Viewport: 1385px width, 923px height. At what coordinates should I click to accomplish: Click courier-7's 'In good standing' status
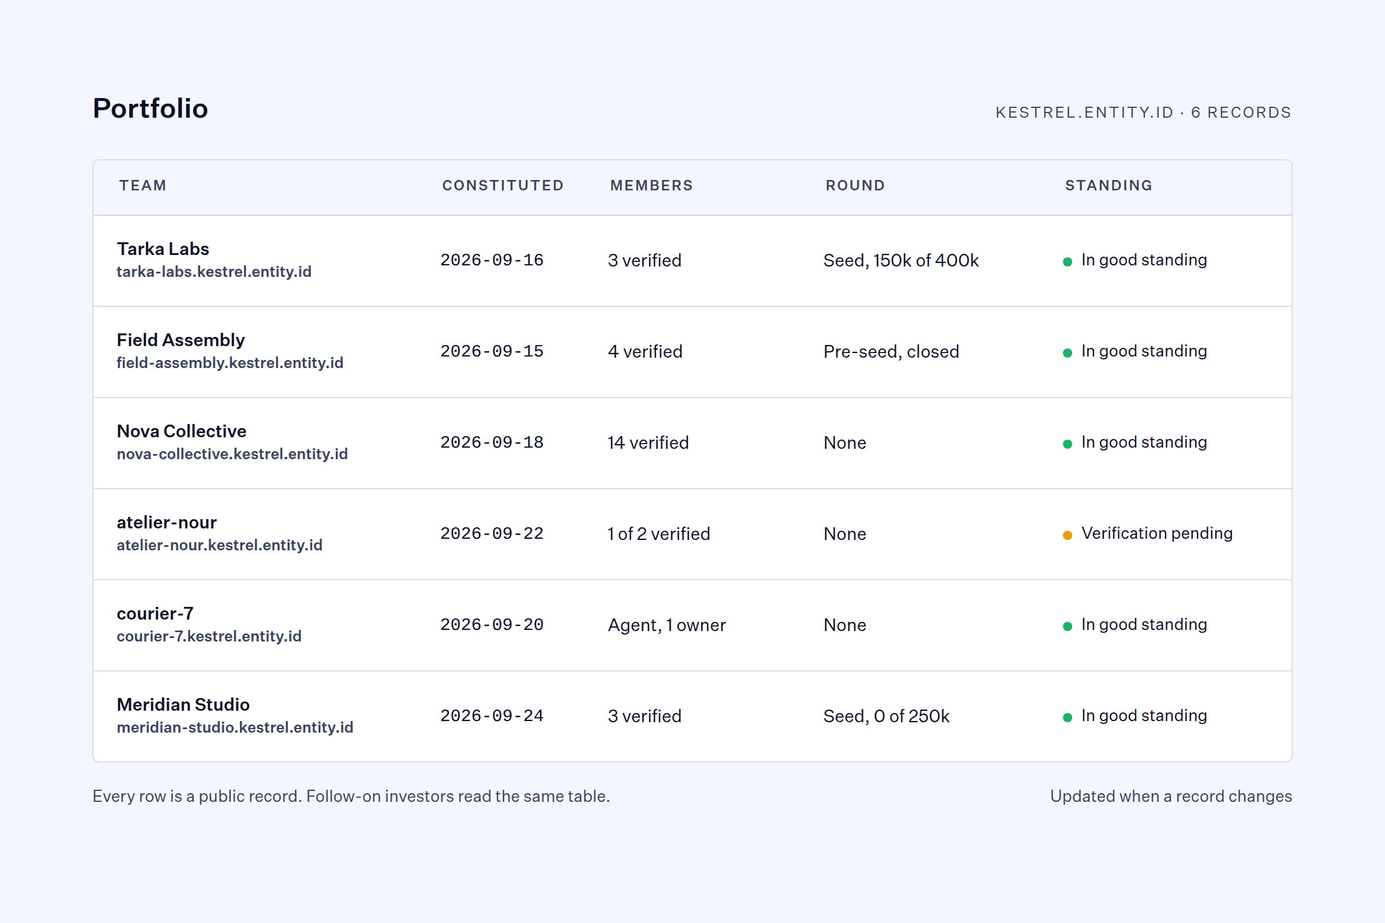point(1144,625)
